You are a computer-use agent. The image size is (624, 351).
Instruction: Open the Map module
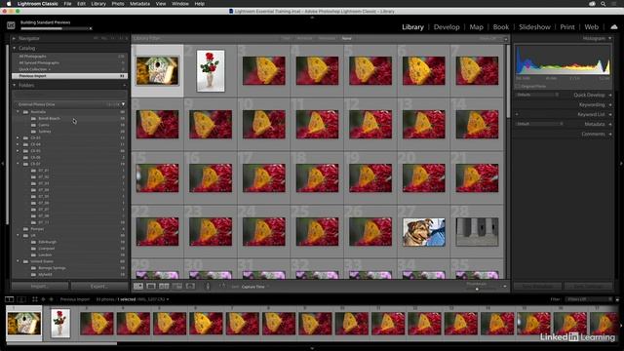pyautogui.click(x=476, y=27)
